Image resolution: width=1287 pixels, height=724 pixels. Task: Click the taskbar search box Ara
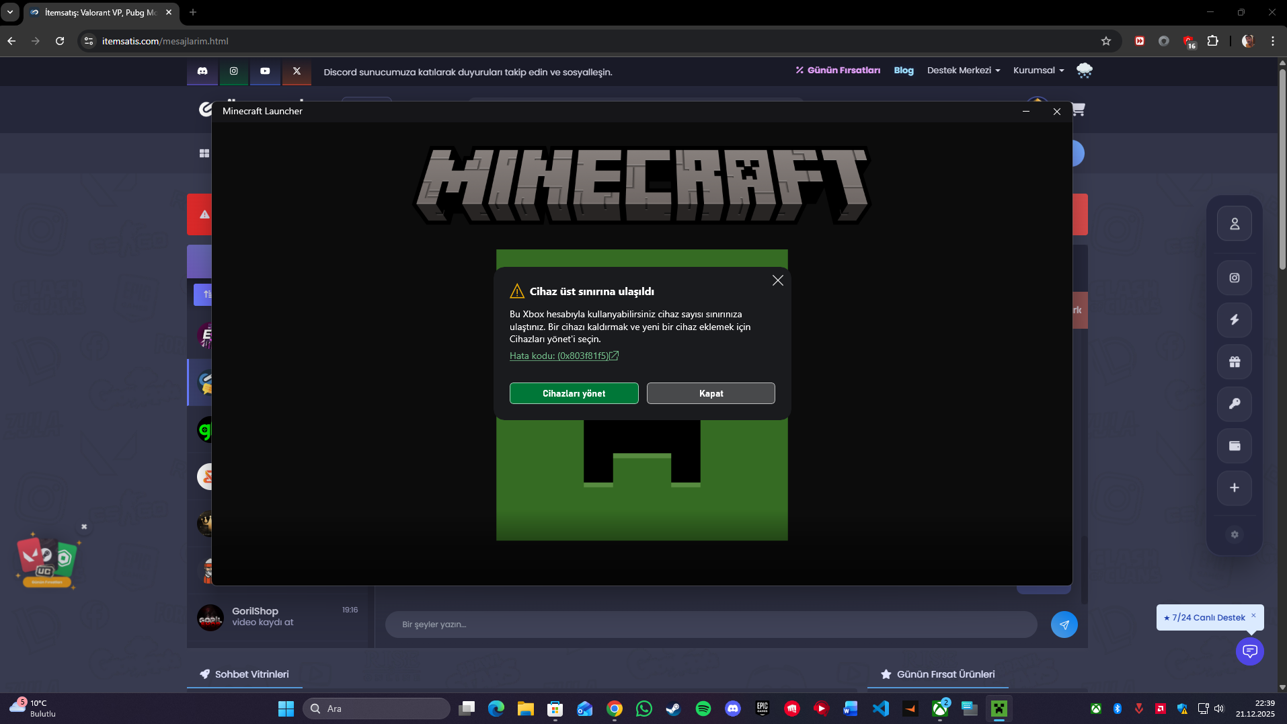click(377, 709)
